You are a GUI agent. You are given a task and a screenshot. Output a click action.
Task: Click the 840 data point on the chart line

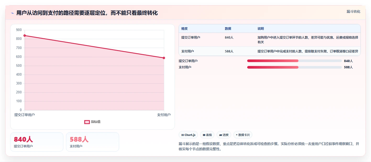pos(25,35)
